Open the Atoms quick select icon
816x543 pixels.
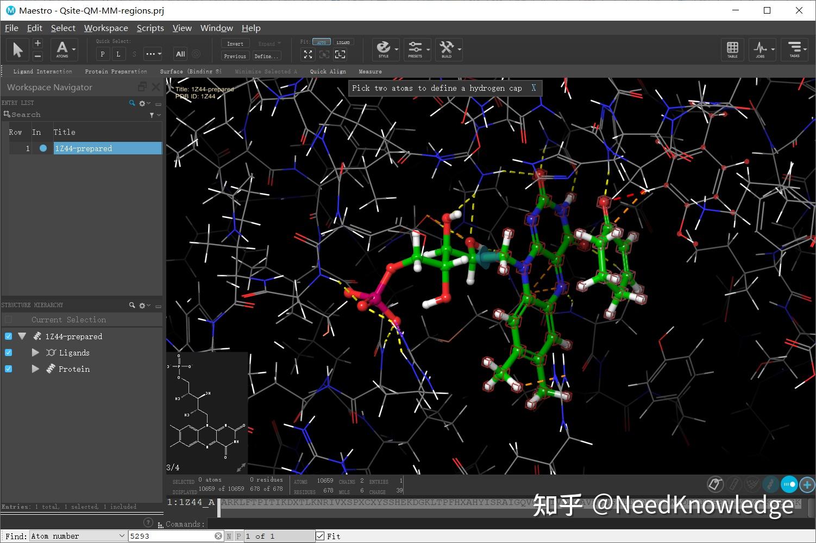pyautogui.click(x=61, y=49)
